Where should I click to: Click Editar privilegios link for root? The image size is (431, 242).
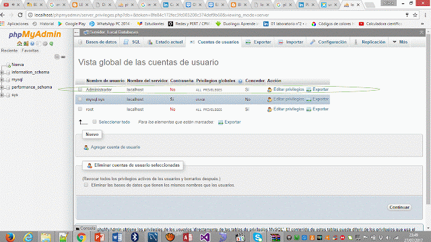click(x=289, y=109)
